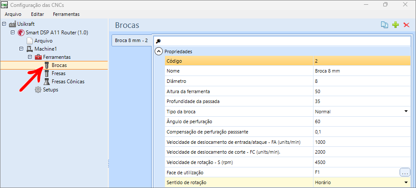The width and height of the screenshot is (416, 188).
Task: Click the Ferramentas toolbox icon
Action: 38,57
